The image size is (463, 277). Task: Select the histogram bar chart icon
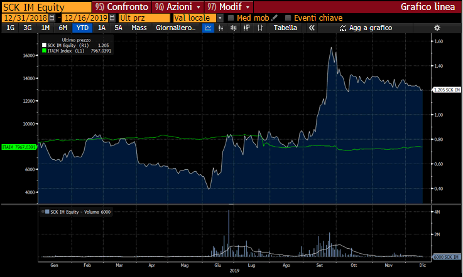[x=234, y=28]
